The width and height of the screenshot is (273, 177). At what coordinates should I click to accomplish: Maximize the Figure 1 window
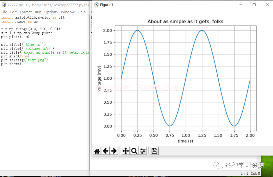tap(254, 5)
